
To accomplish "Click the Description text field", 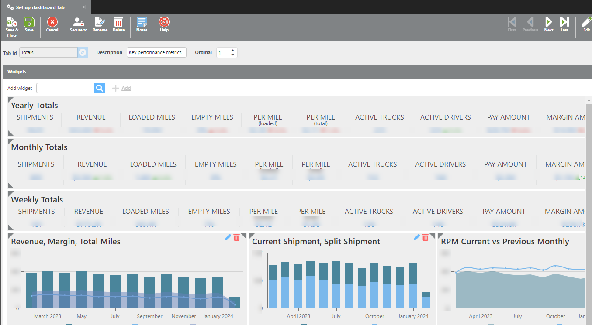I will pos(156,52).
